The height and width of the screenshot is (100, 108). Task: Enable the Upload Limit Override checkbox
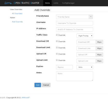pyautogui.click(x=57, y=60)
